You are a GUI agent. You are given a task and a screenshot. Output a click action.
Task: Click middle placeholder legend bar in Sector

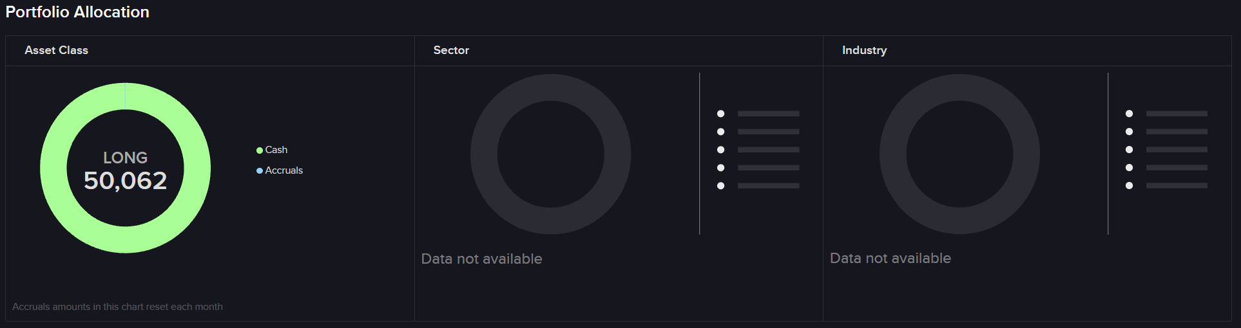[x=769, y=150]
